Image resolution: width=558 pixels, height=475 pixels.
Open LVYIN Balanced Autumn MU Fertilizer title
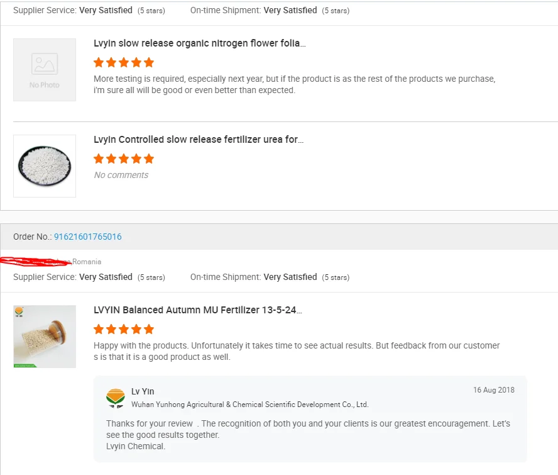pos(197,310)
